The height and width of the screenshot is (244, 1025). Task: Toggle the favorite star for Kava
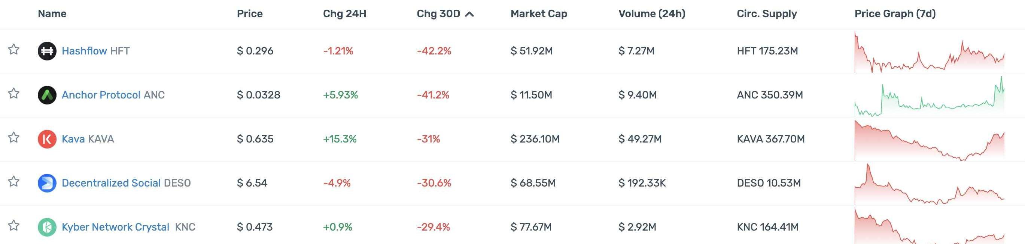click(14, 138)
